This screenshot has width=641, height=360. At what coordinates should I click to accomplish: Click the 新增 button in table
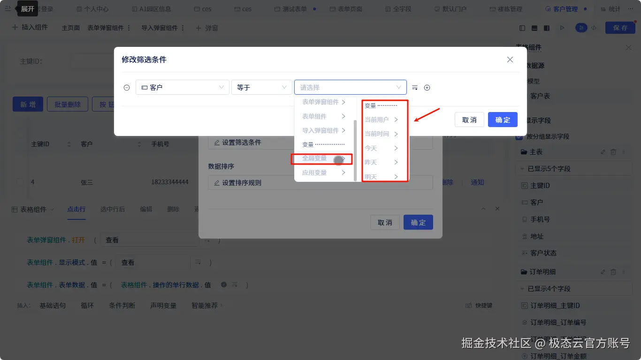[28, 105]
